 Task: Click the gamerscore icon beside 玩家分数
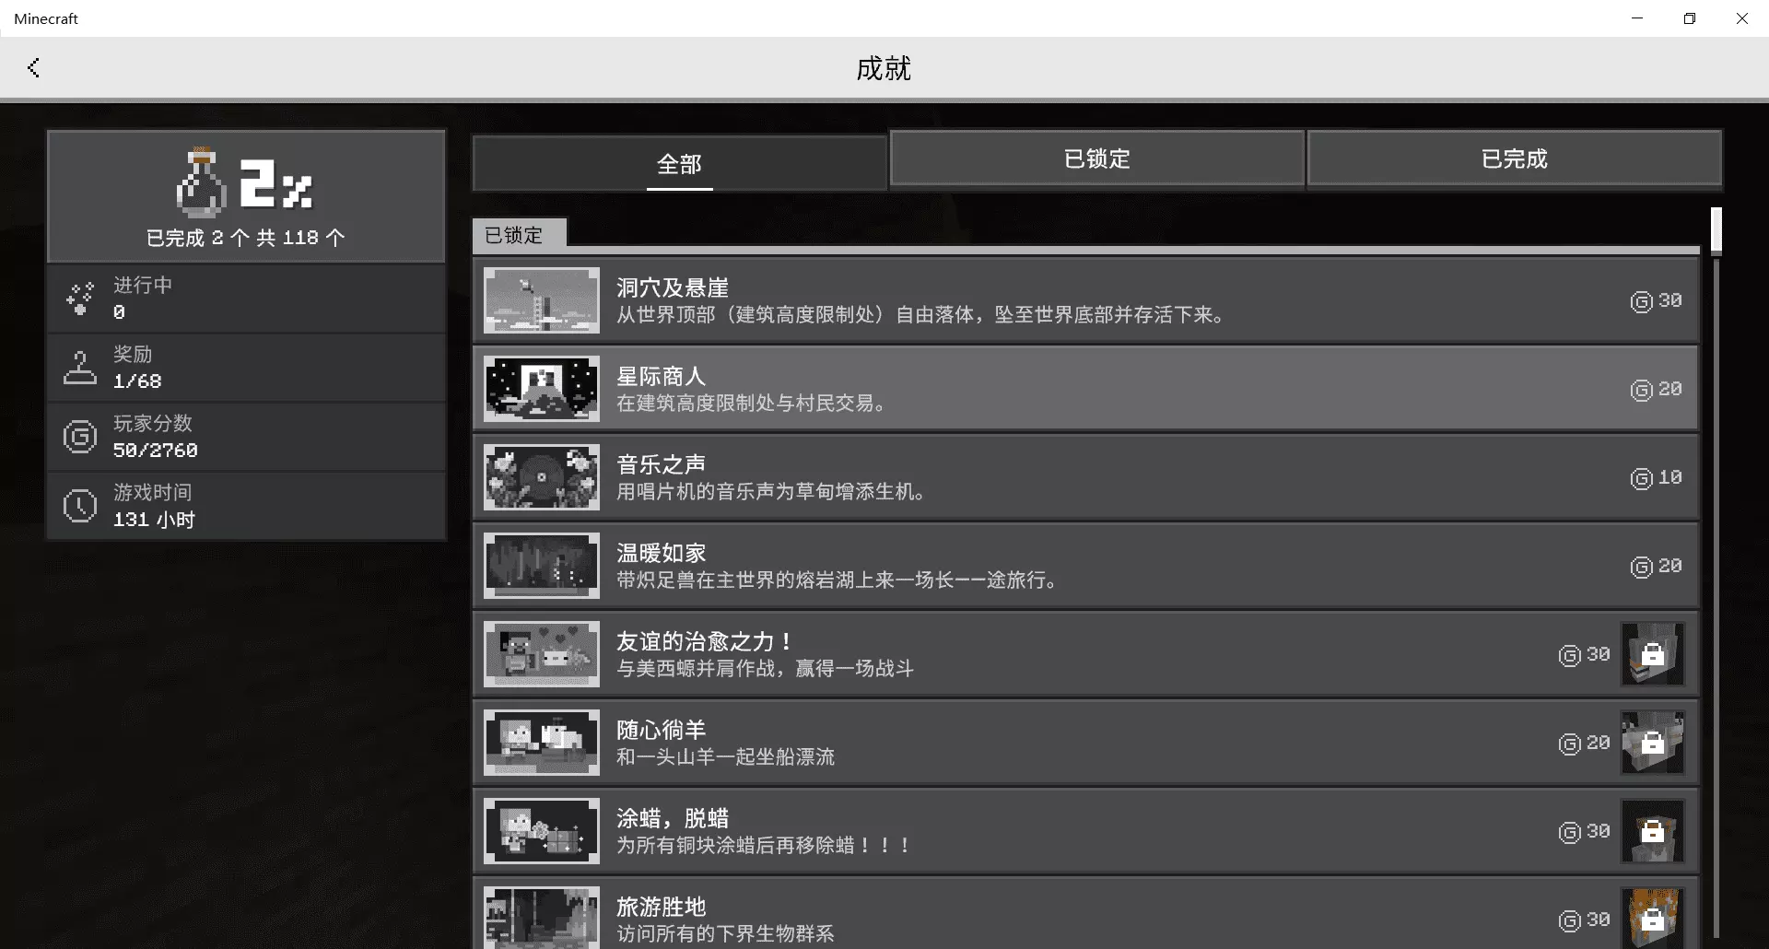[80, 437]
